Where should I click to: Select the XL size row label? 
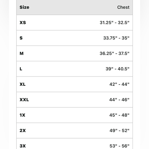(x=23, y=84)
